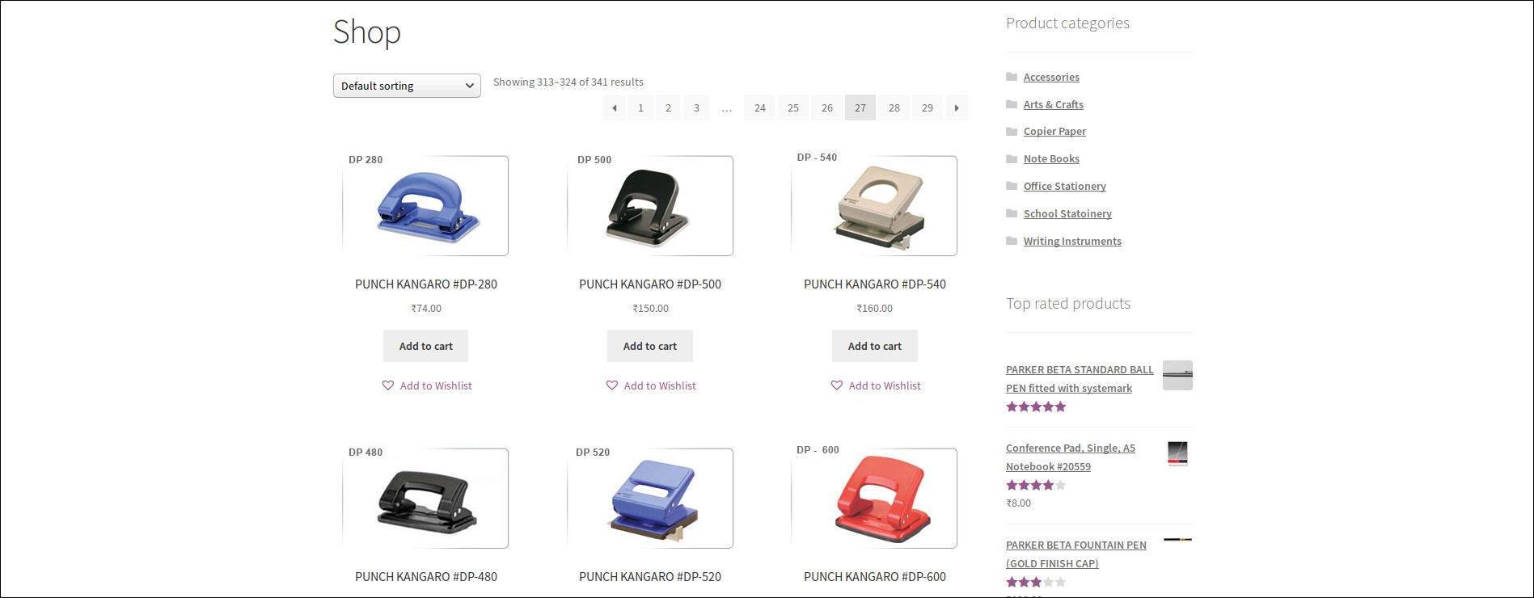Open Writing Instruments category
Image resolution: width=1534 pixels, height=598 pixels.
click(x=1072, y=242)
